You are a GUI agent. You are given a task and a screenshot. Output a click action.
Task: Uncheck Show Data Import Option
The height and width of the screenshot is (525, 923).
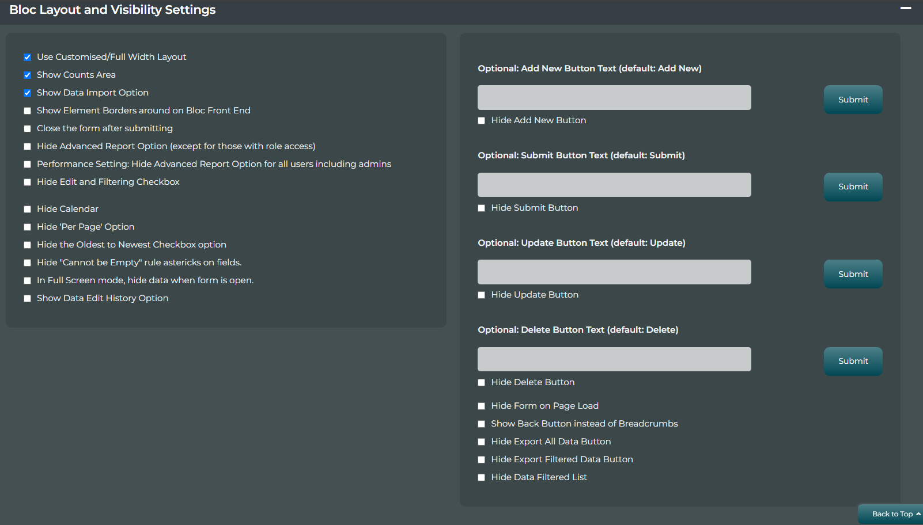27,93
